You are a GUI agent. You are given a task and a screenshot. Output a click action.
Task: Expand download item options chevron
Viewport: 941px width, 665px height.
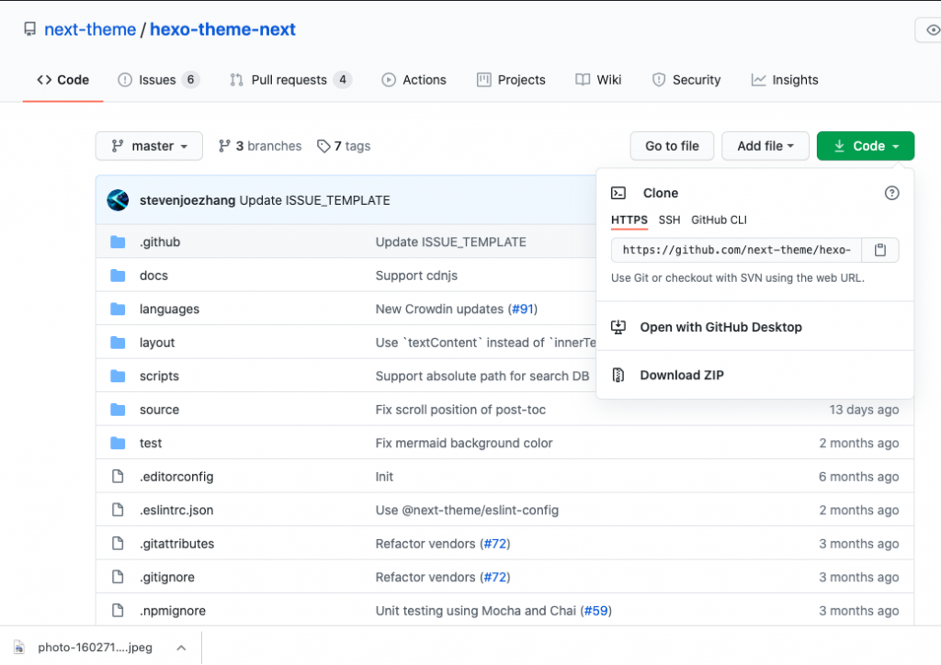coord(181,648)
